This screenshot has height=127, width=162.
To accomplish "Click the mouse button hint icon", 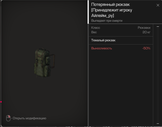I will click(x=8, y=118).
